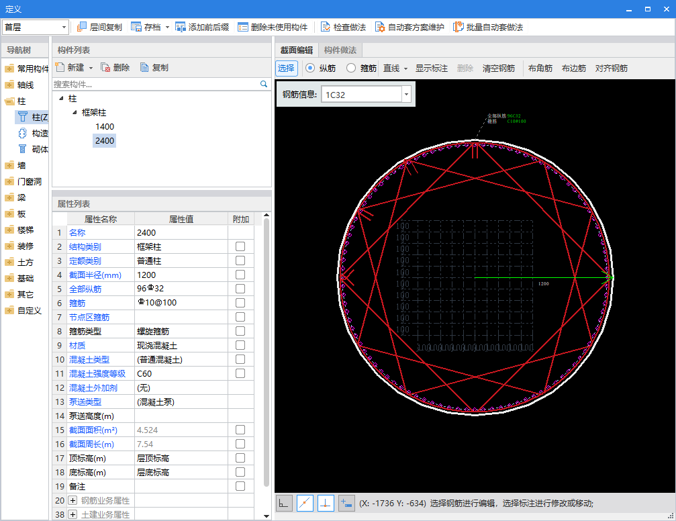Click the 删除 component icon

point(105,67)
